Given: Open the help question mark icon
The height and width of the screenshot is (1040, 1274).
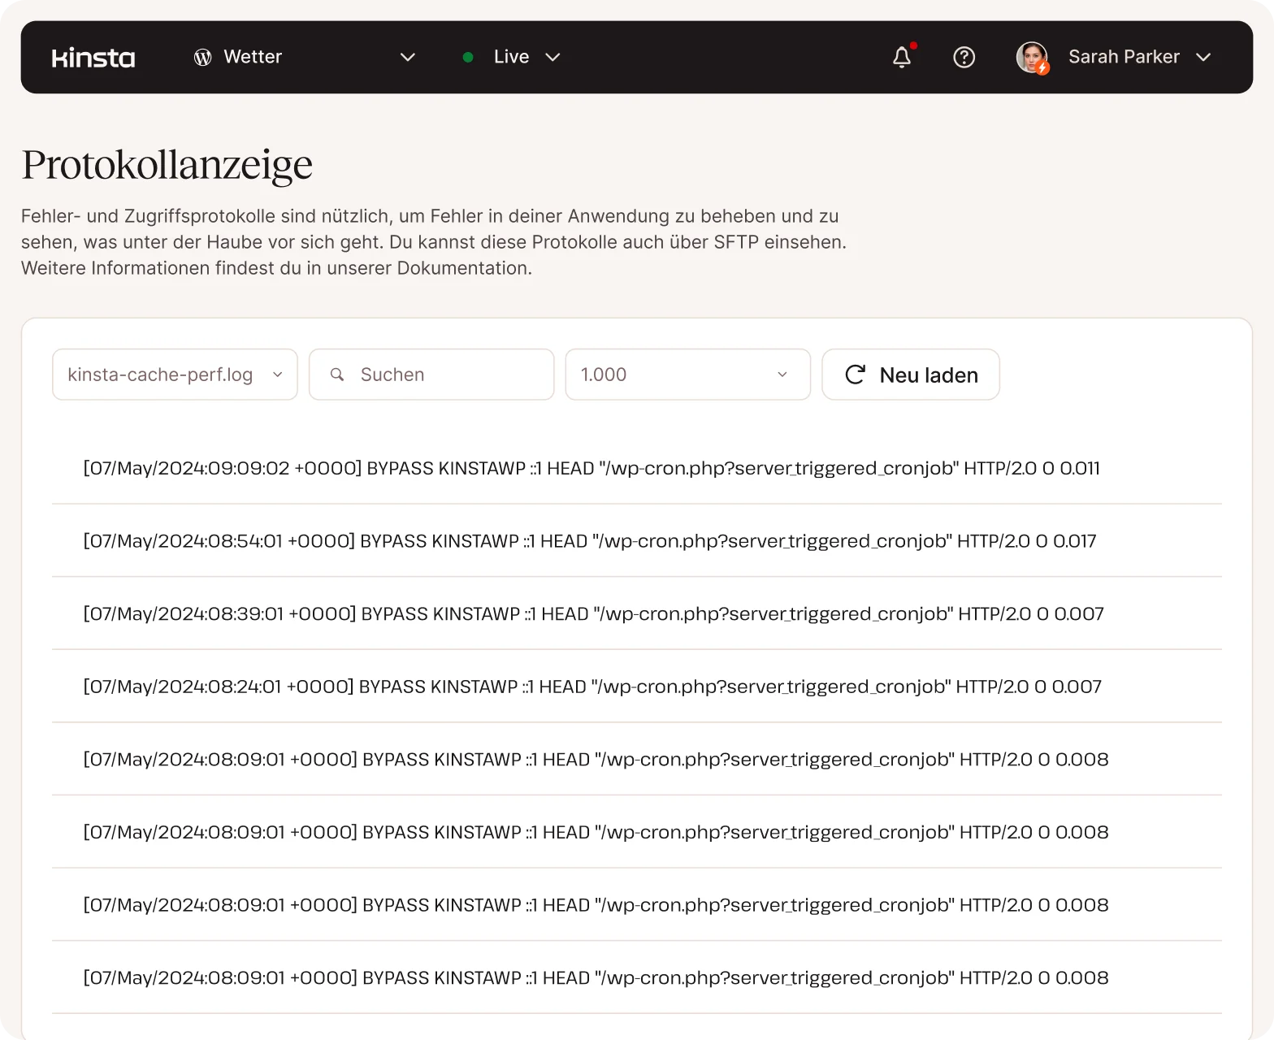Looking at the screenshot, I should click(964, 57).
